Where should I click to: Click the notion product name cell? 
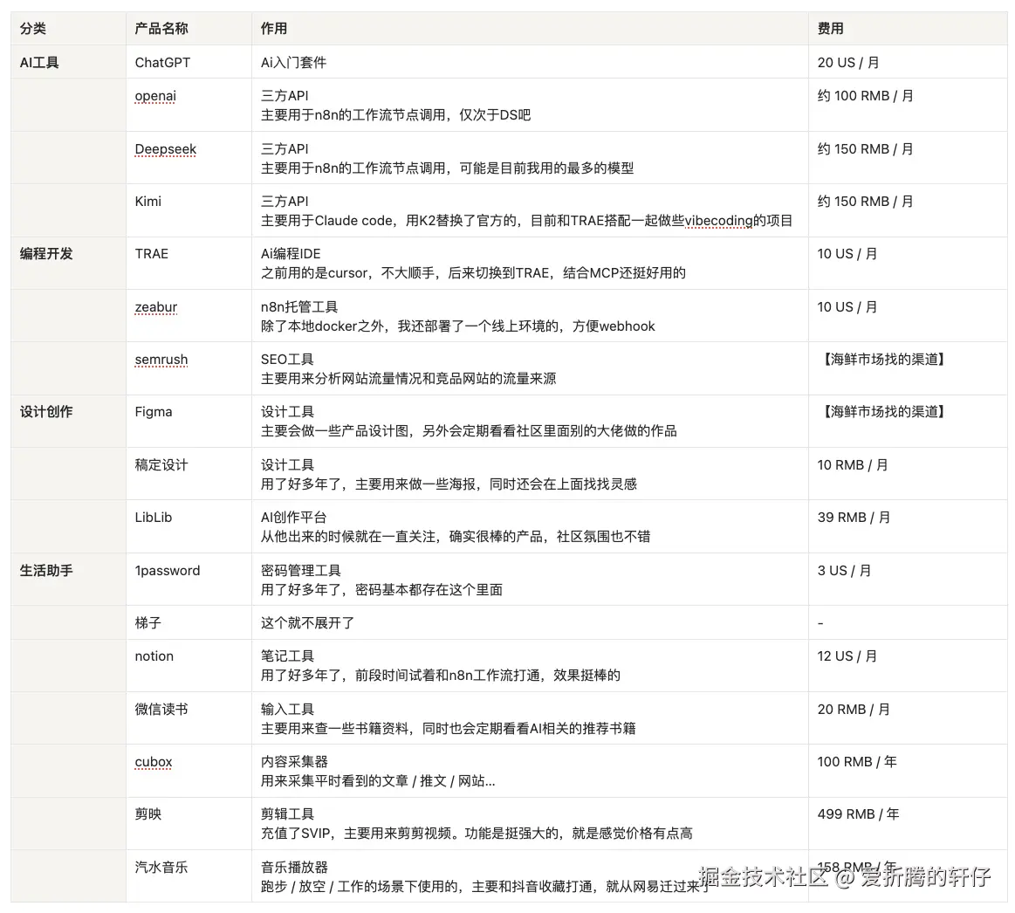click(154, 656)
